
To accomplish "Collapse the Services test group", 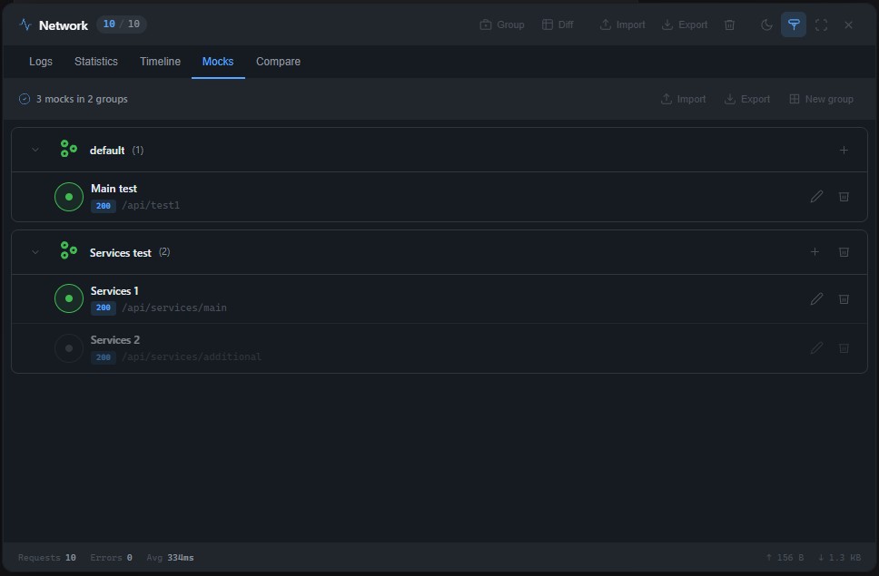I will 35,252.
